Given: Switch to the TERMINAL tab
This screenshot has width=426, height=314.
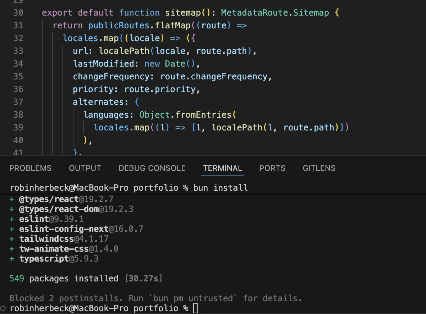Looking at the screenshot, I should point(222,168).
